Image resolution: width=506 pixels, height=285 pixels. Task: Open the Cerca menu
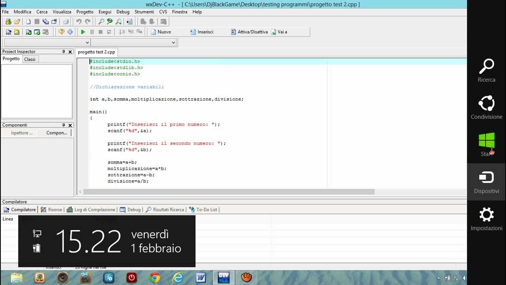[x=42, y=12]
